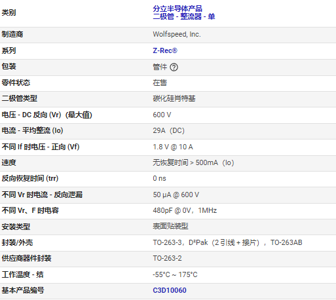
Task: Open the 分立半导体产品 category link
Action: tap(177, 9)
